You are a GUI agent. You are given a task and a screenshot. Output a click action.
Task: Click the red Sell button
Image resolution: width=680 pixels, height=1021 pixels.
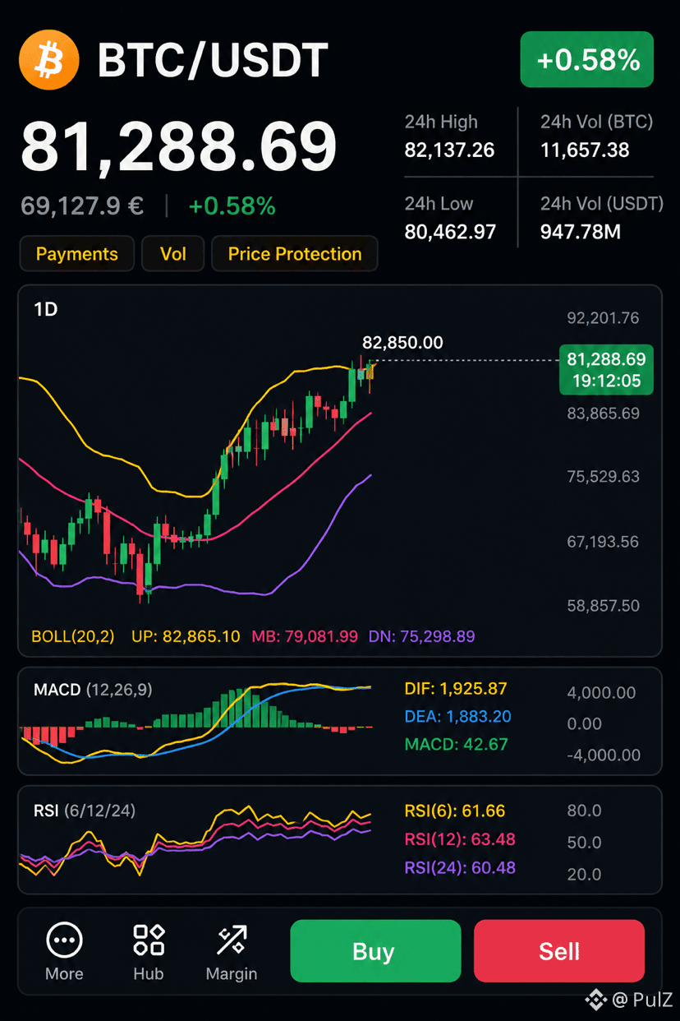559,951
